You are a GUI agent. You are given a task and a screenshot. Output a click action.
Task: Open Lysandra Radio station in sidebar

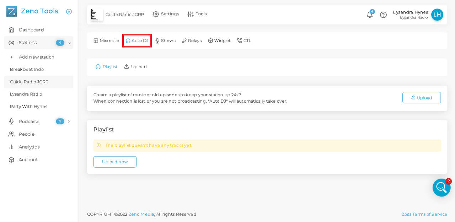coord(26,94)
